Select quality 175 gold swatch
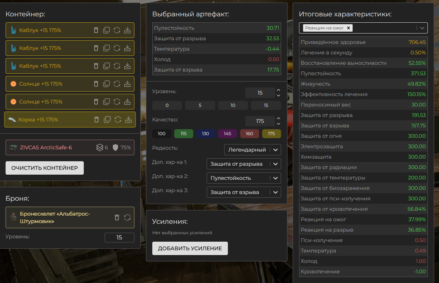Viewport: 439px width, 283px height. point(271,134)
